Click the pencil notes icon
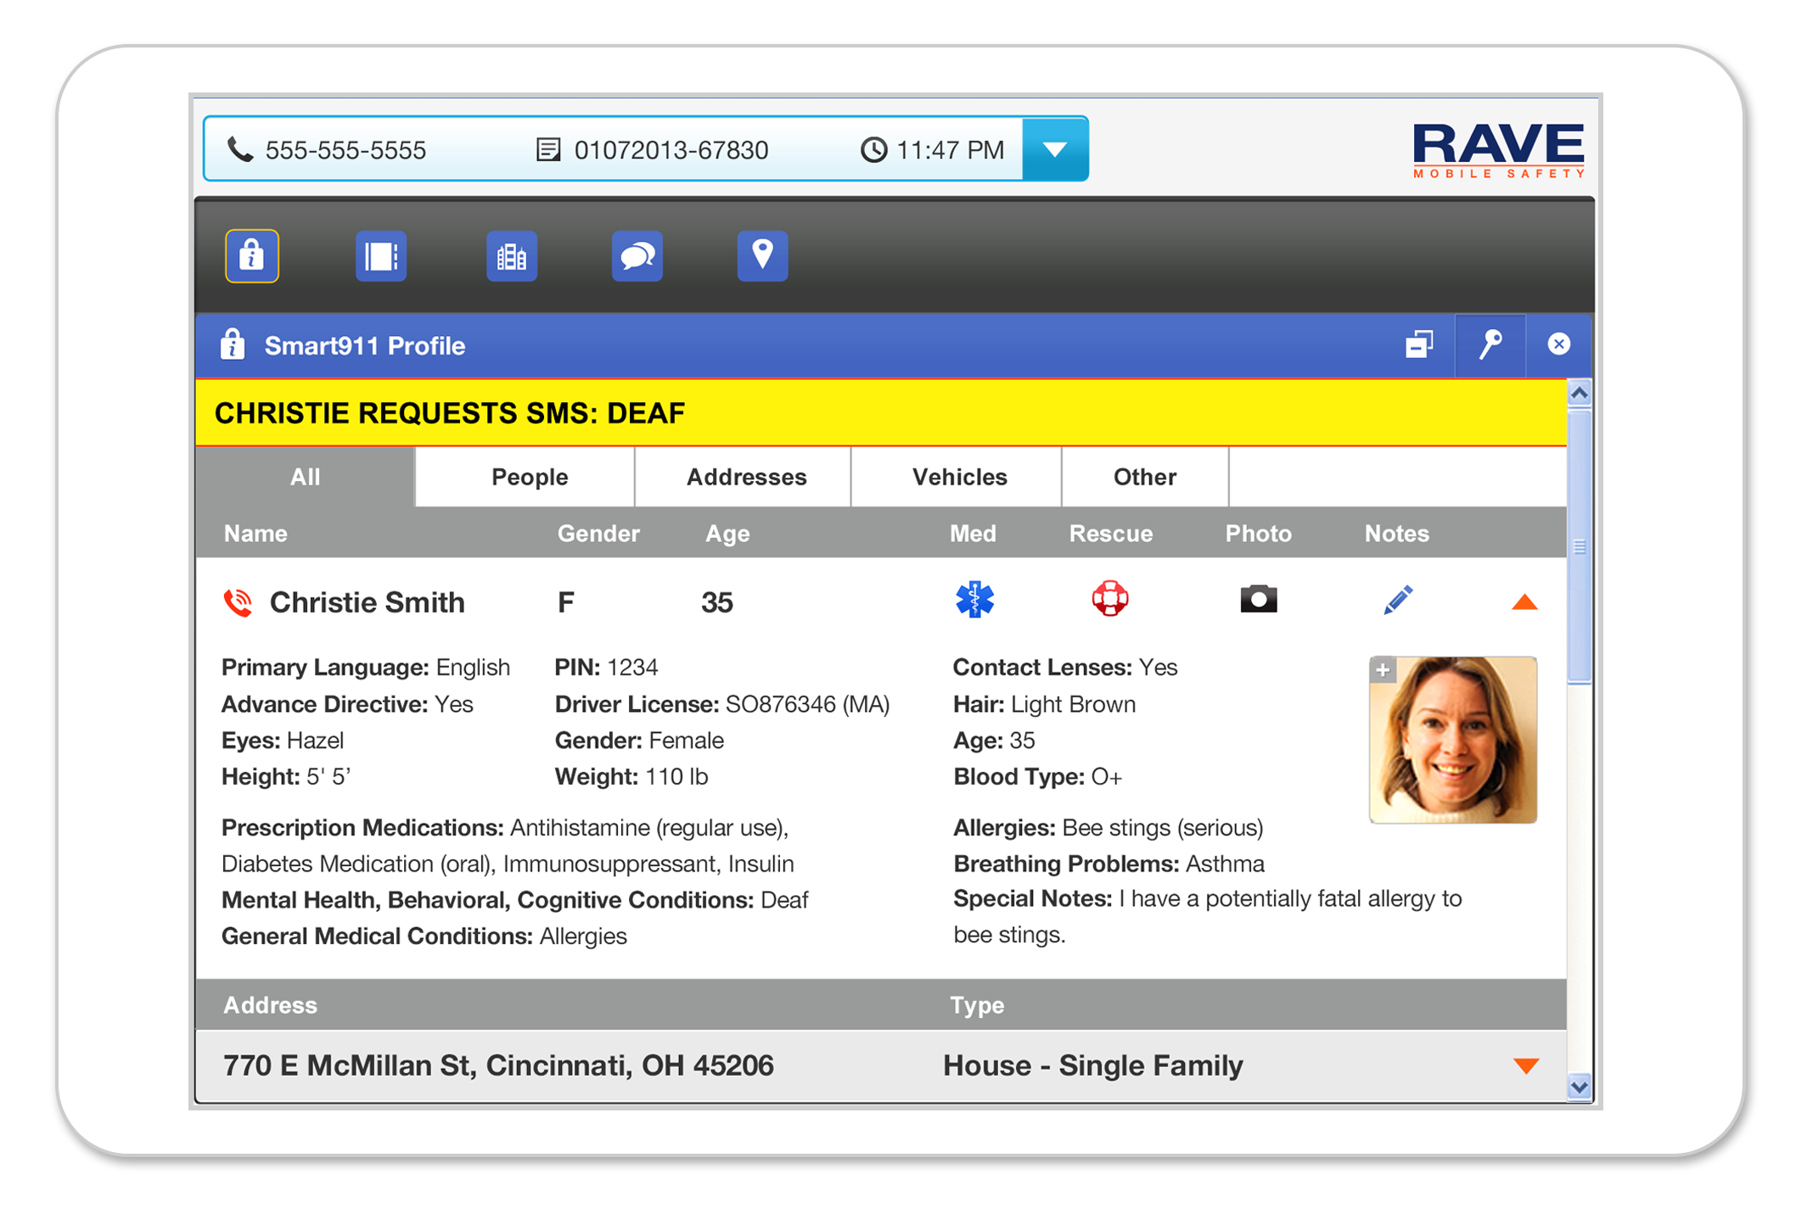1796x1208 pixels. pyautogui.click(x=1397, y=600)
